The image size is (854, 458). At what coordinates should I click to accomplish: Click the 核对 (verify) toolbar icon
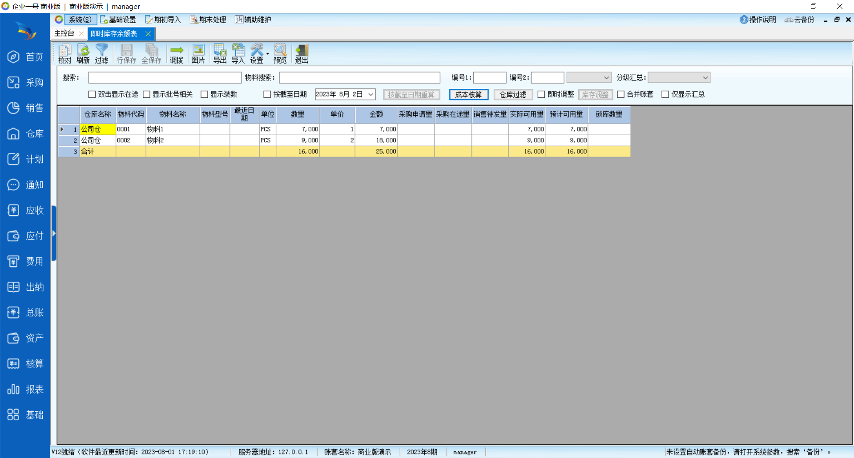[64, 54]
